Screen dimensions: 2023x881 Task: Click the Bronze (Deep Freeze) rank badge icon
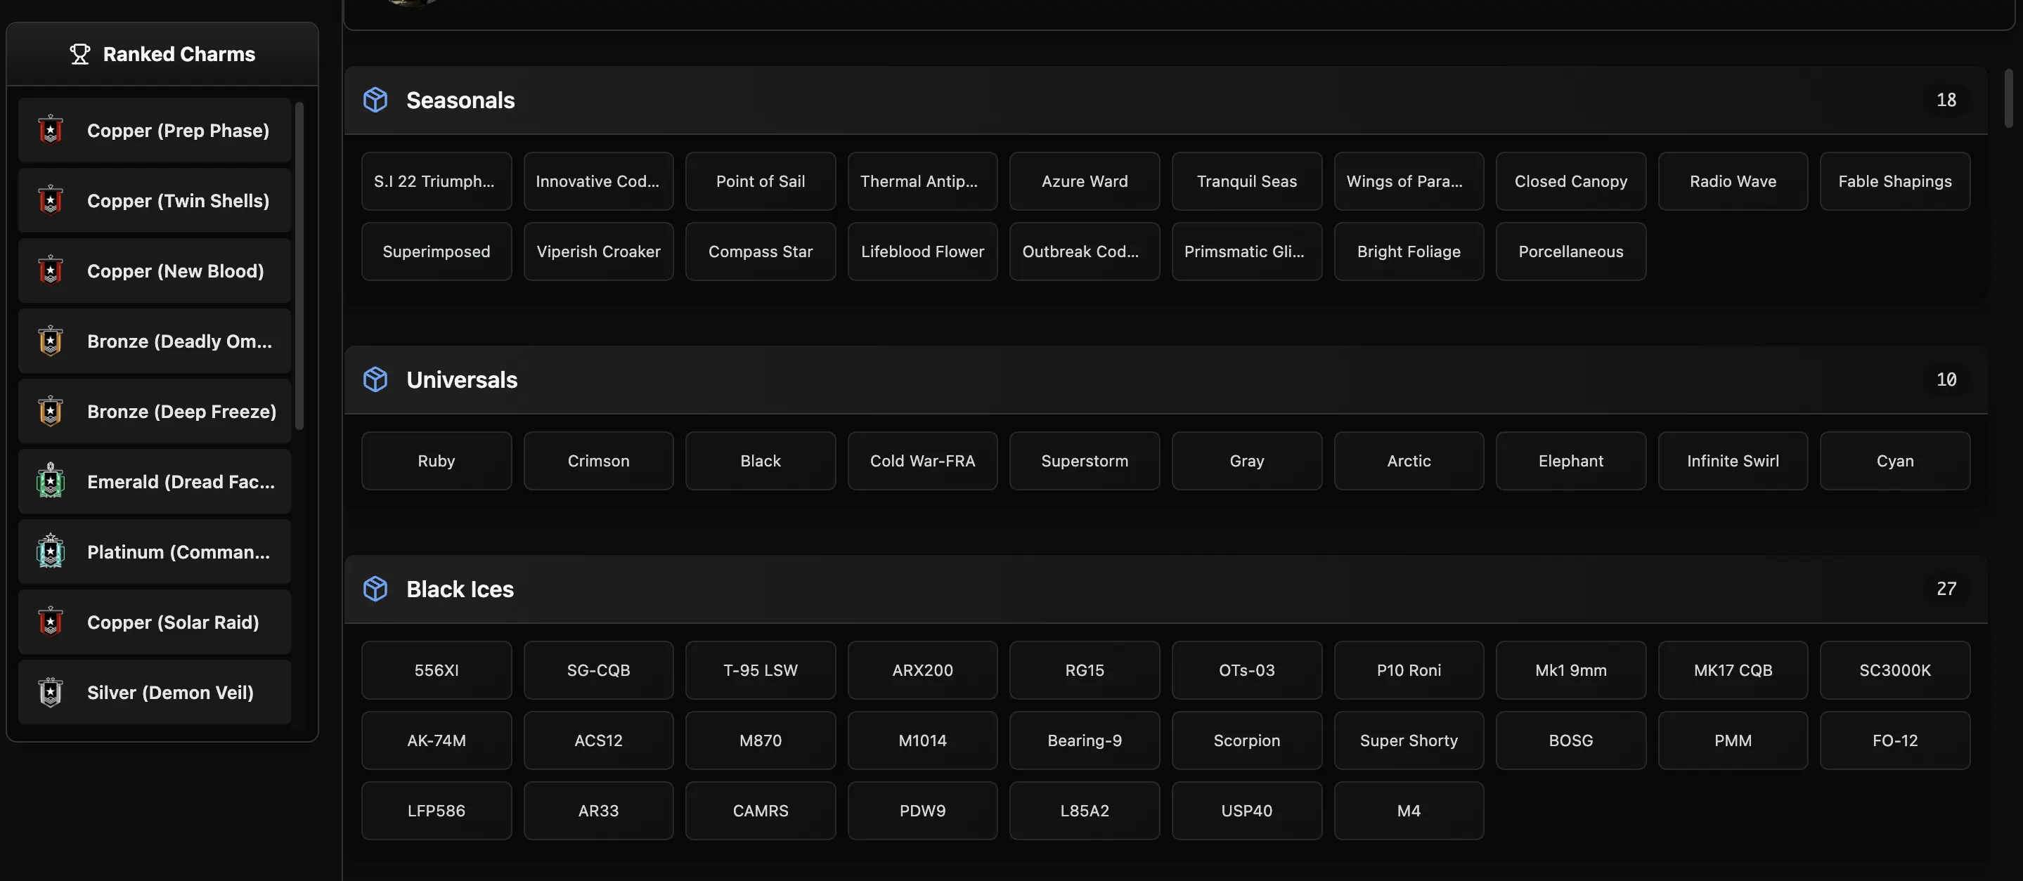pos(51,412)
